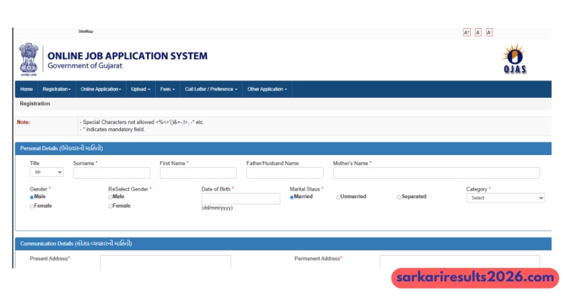The image size is (564, 296).
Task: Expand the Category select dropdown
Action: click(505, 198)
